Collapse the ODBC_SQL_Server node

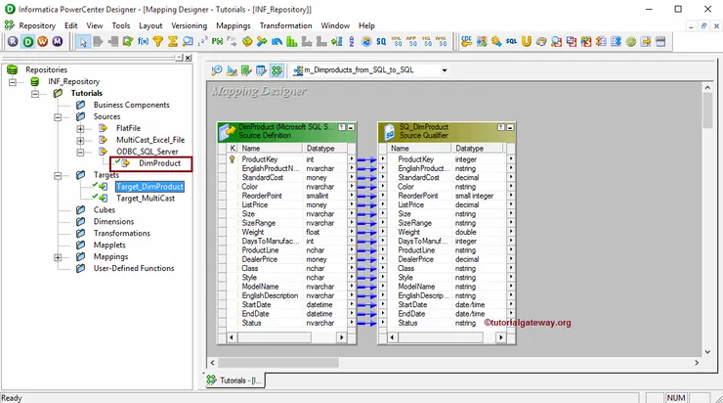tap(80, 152)
